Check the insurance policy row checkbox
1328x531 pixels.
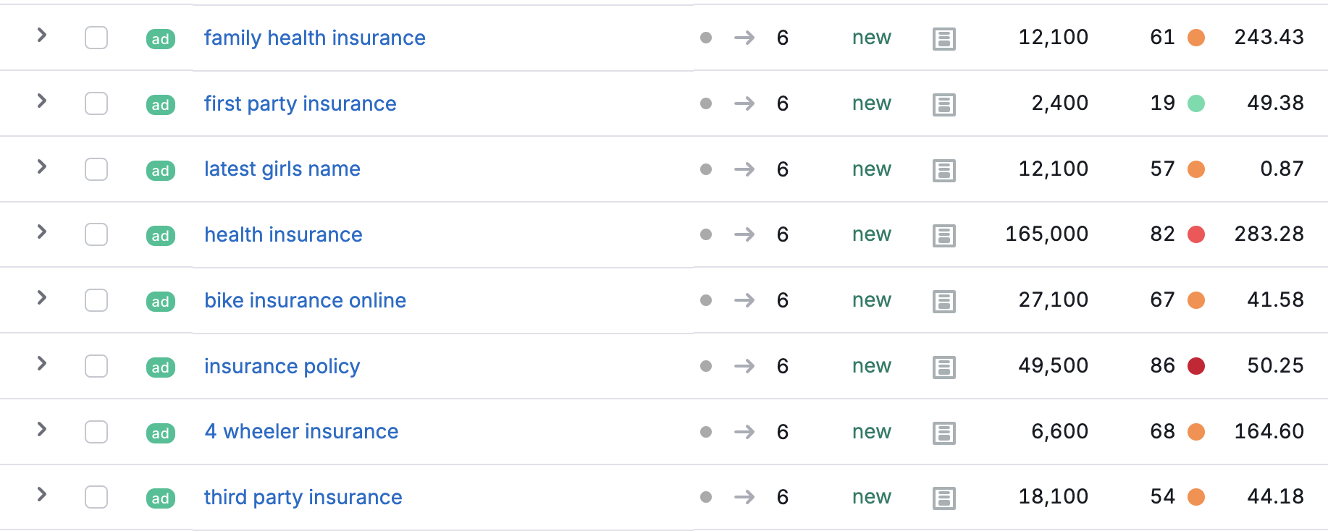pos(96,366)
